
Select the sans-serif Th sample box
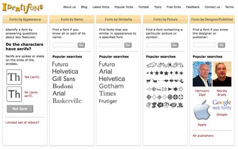[14, 94]
